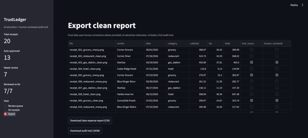Viewport: 308px width, 138px height.
Task: Sort by the human_reviewed column header
Action: click(x=277, y=44)
